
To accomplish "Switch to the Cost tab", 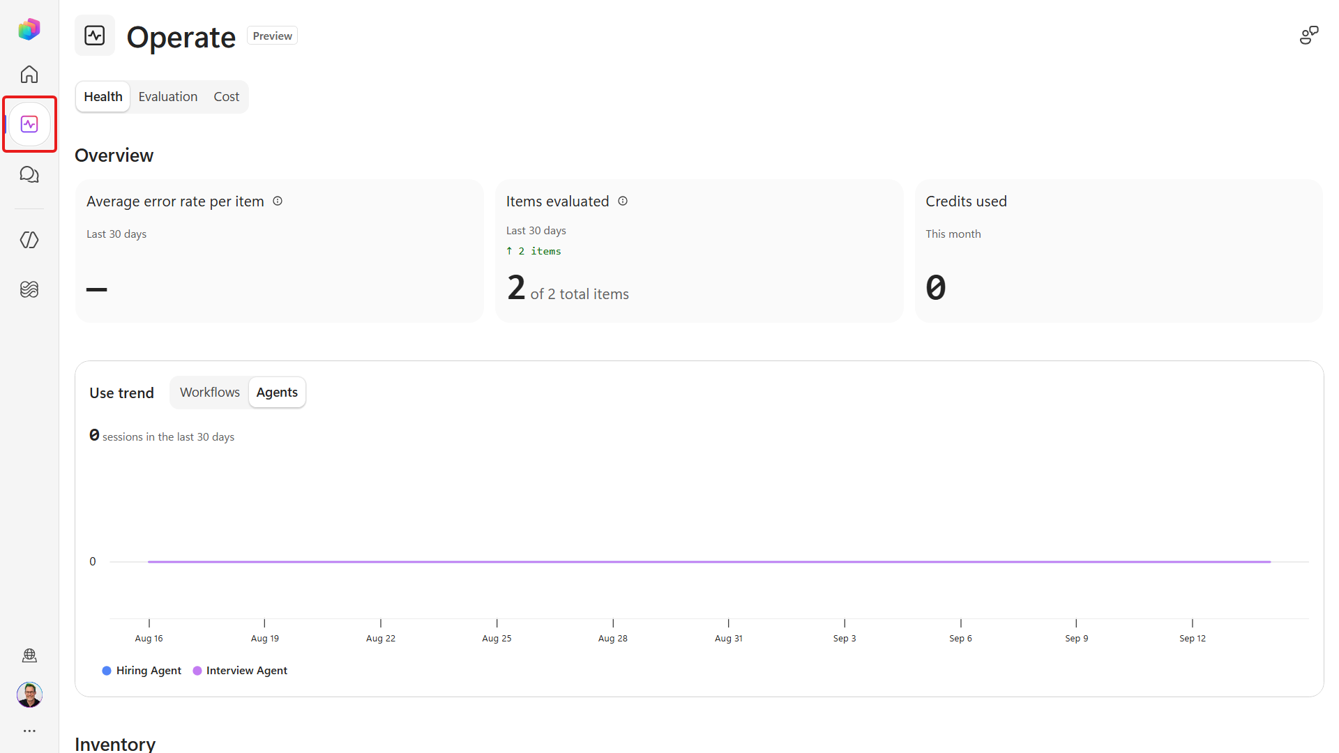I will pyautogui.click(x=227, y=96).
